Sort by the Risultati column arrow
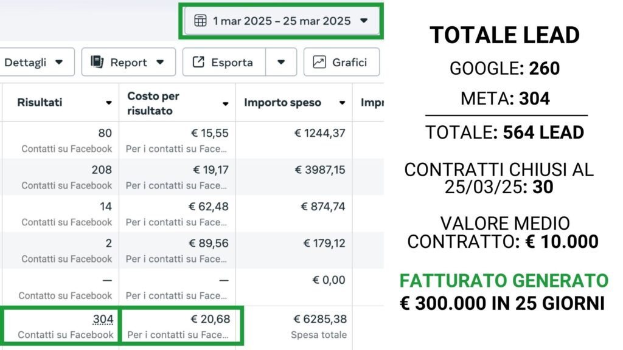Image resolution: width=623 pixels, height=350 pixels. pos(109,103)
